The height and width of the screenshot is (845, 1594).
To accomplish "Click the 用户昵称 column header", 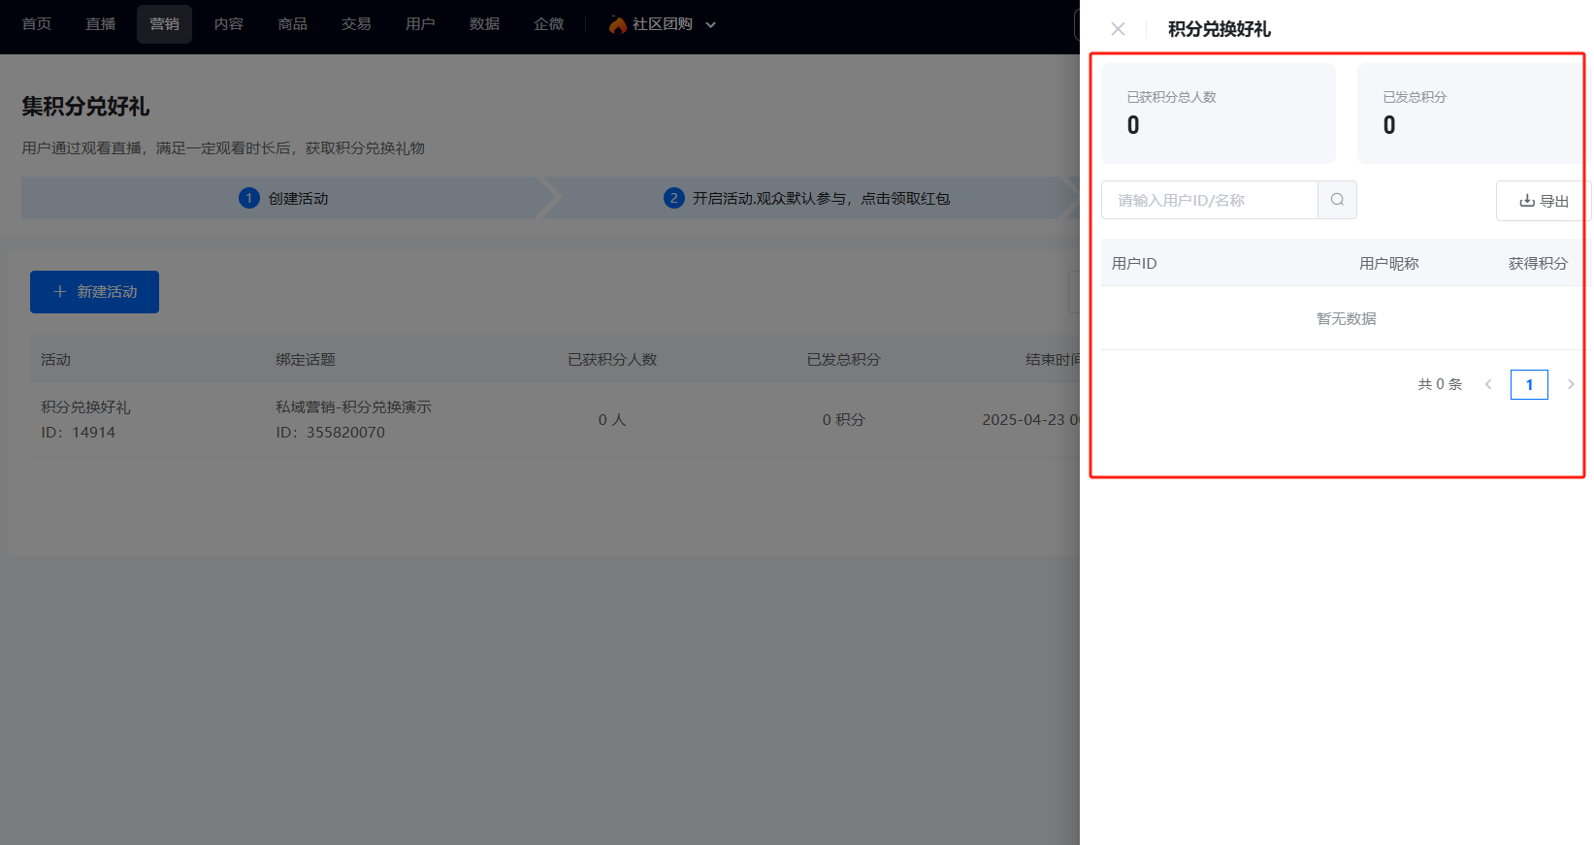I will pyautogui.click(x=1388, y=263).
